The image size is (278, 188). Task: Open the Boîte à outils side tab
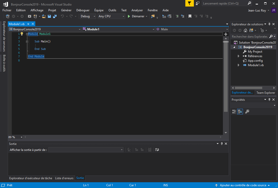click(4, 63)
